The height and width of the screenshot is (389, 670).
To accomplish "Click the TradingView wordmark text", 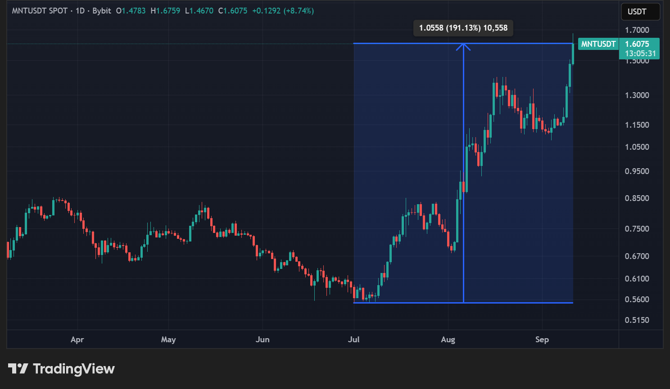I will (74, 369).
